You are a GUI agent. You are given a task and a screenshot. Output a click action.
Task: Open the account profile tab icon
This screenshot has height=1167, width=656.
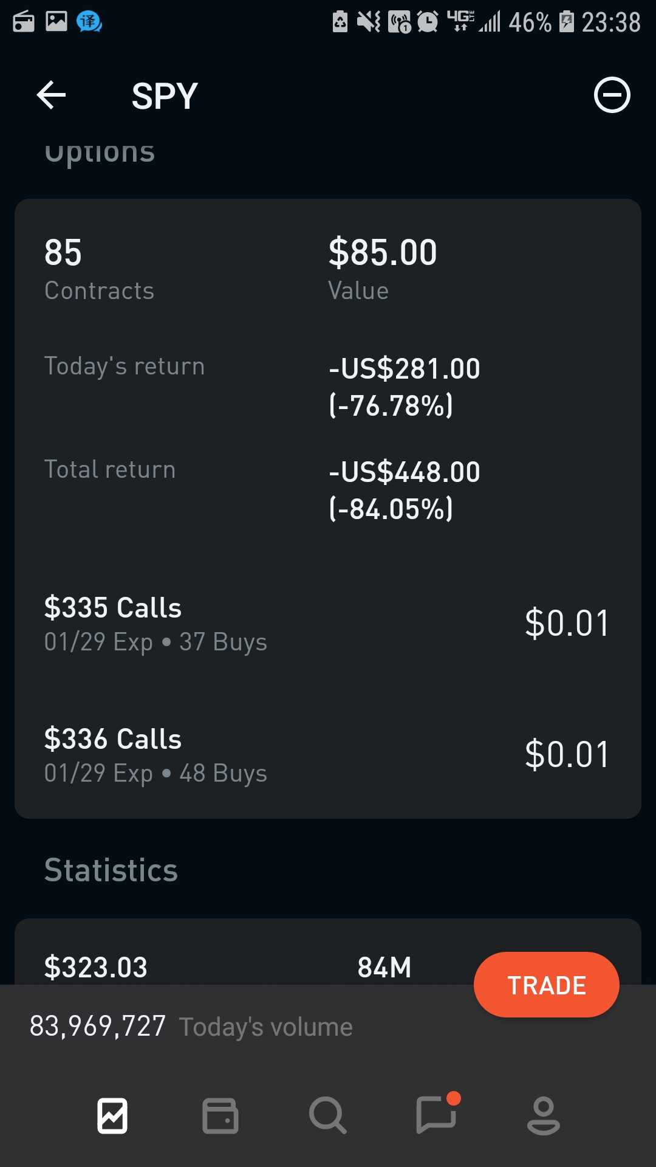point(543,1116)
